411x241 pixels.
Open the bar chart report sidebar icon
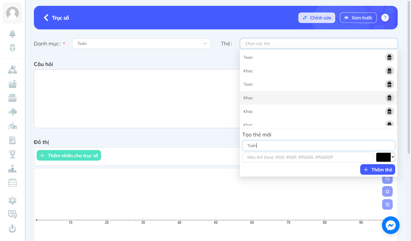point(12,140)
